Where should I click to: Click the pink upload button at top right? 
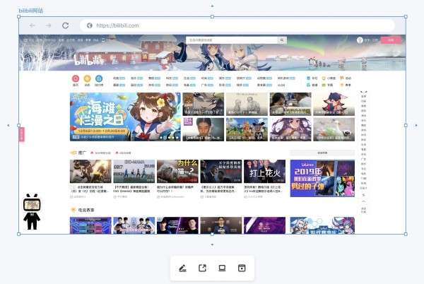click(391, 40)
